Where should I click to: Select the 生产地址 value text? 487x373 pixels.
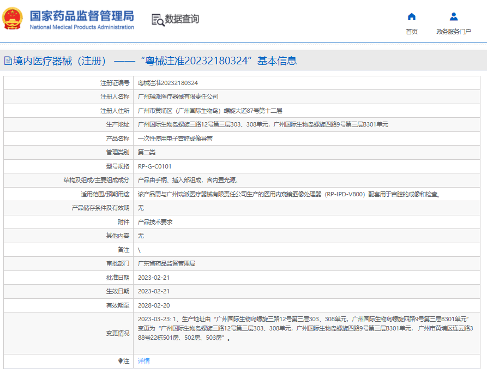[x=263, y=124]
